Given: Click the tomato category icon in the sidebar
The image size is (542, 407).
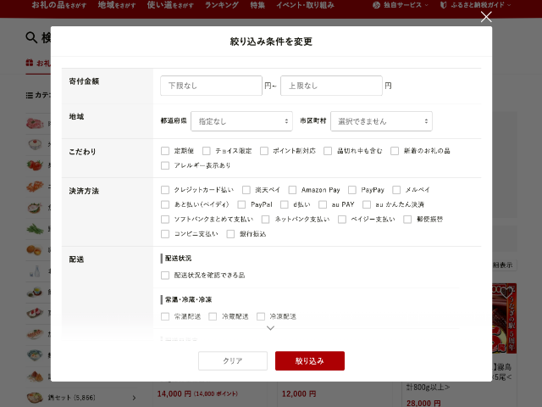Looking at the screenshot, I should (35, 165).
